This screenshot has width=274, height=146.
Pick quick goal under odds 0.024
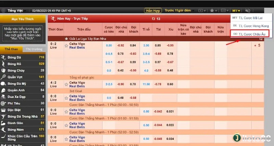(170, 139)
